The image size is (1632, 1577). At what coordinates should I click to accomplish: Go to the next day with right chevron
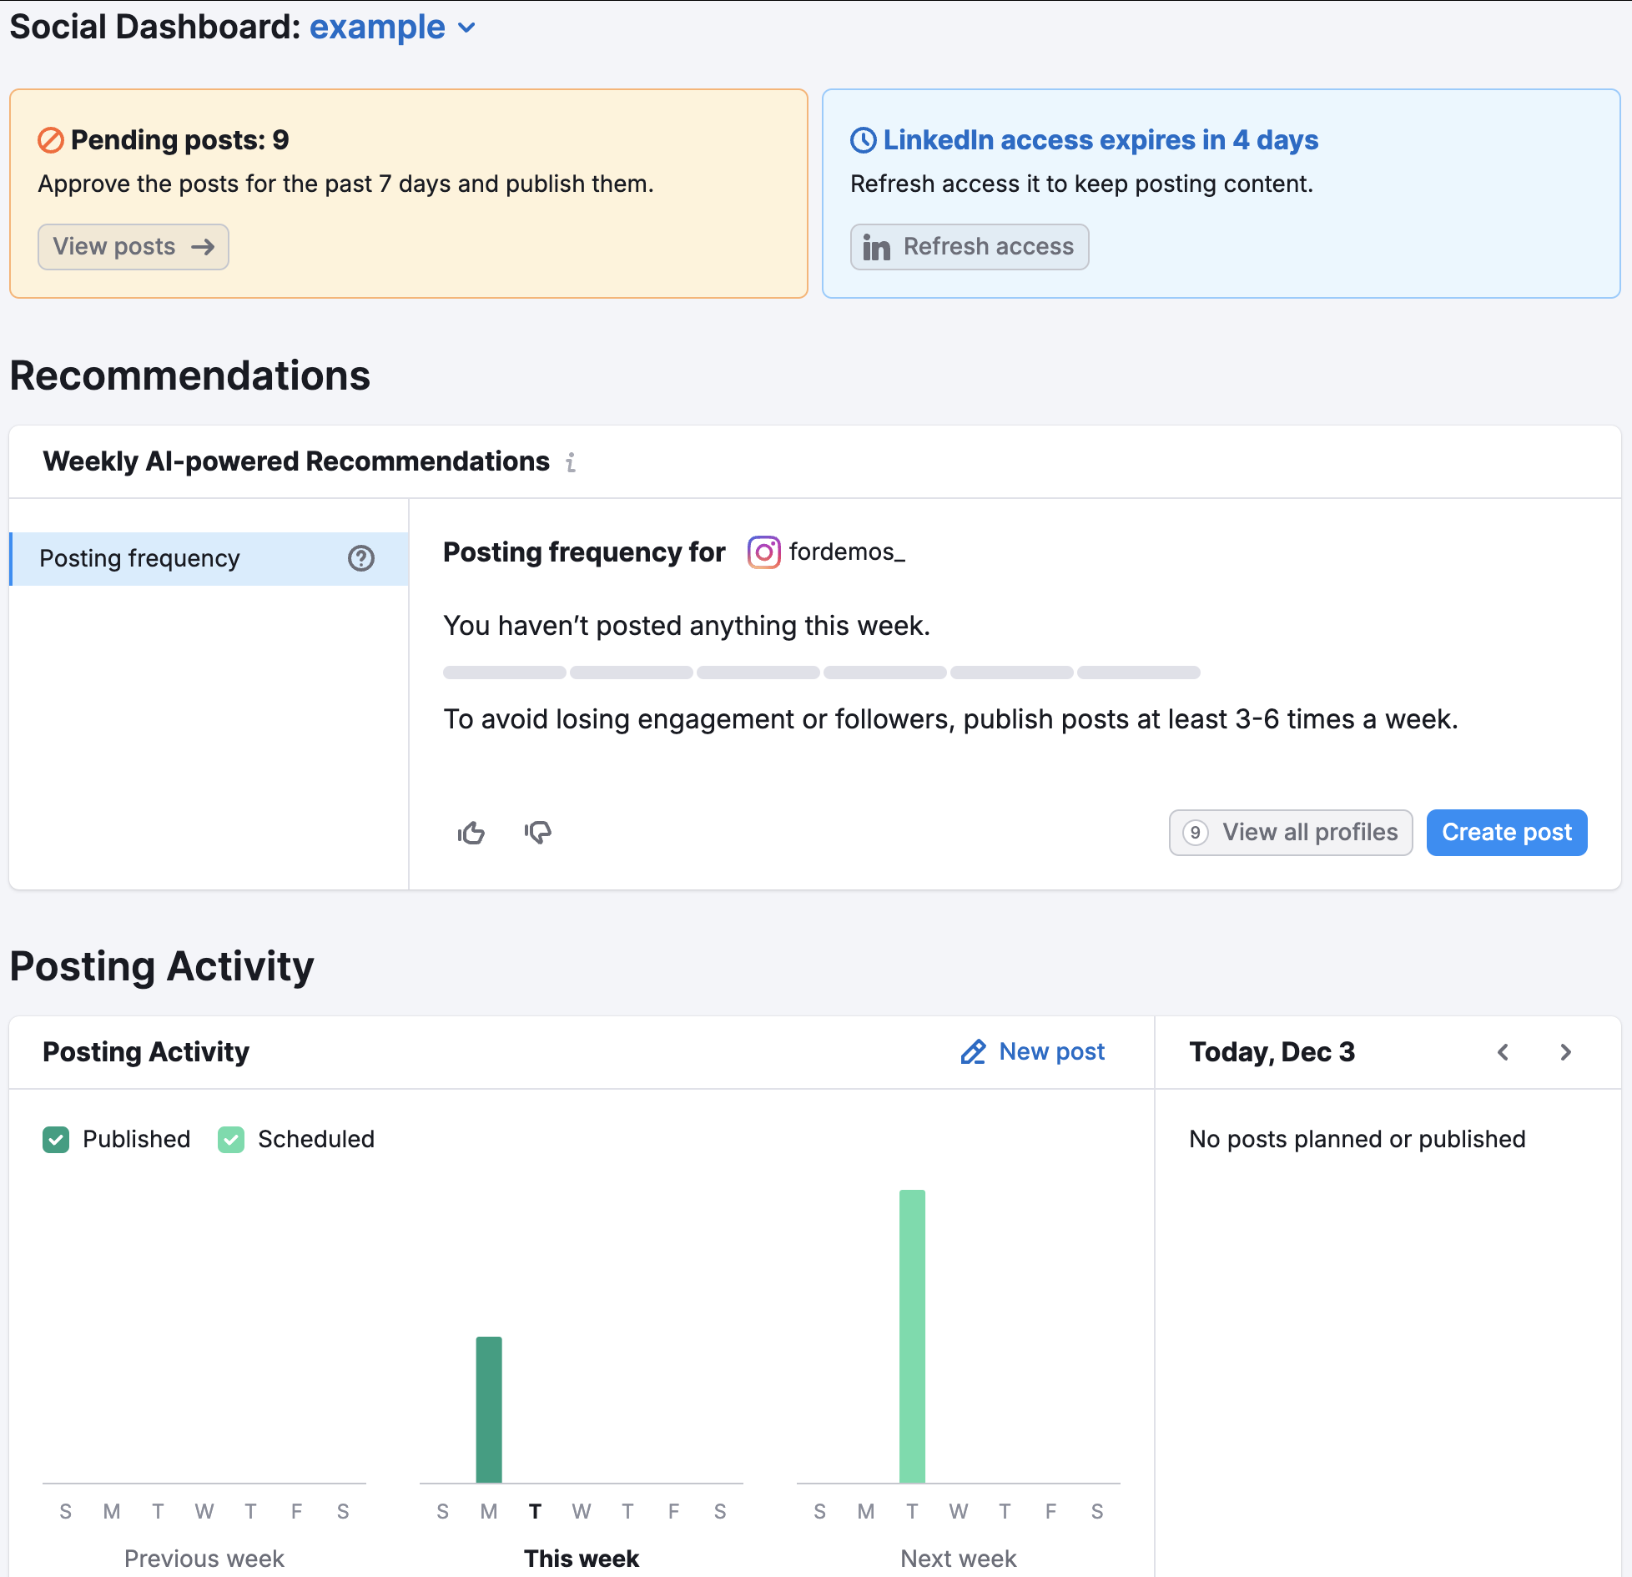(x=1565, y=1052)
